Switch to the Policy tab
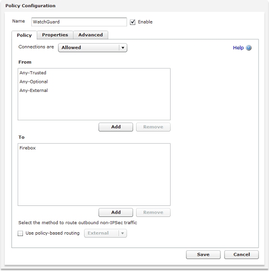This screenshot has height=271, width=269. [24, 35]
